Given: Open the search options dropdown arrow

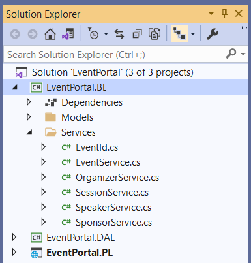Looking at the screenshot, I should pyautogui.click(x=243, y=54).
